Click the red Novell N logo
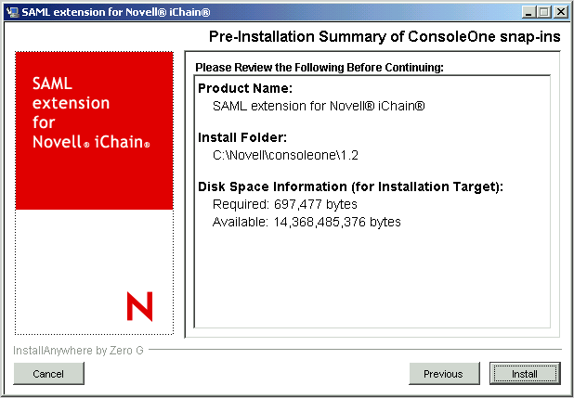Image resolution: width=574 pixels, height=398 pixels. pos(139,305)
